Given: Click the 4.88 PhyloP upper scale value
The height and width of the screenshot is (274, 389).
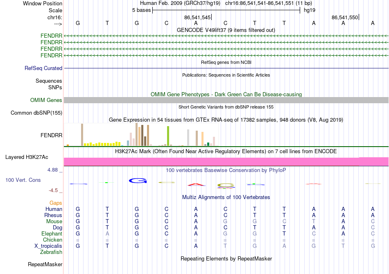Looking at the screenshot, I should click(x=52, y=170).
